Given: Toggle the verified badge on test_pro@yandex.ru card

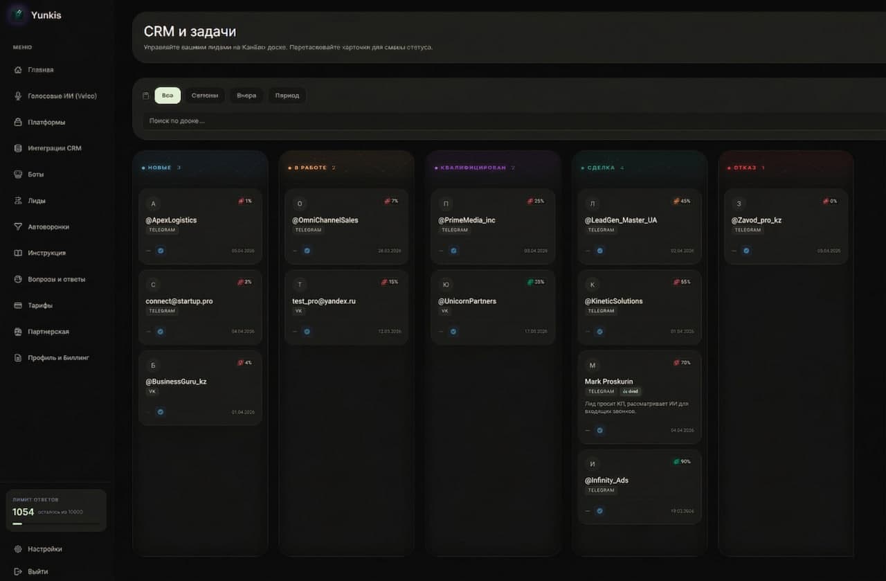Looking at the screenshot, I should pos(306,332).
